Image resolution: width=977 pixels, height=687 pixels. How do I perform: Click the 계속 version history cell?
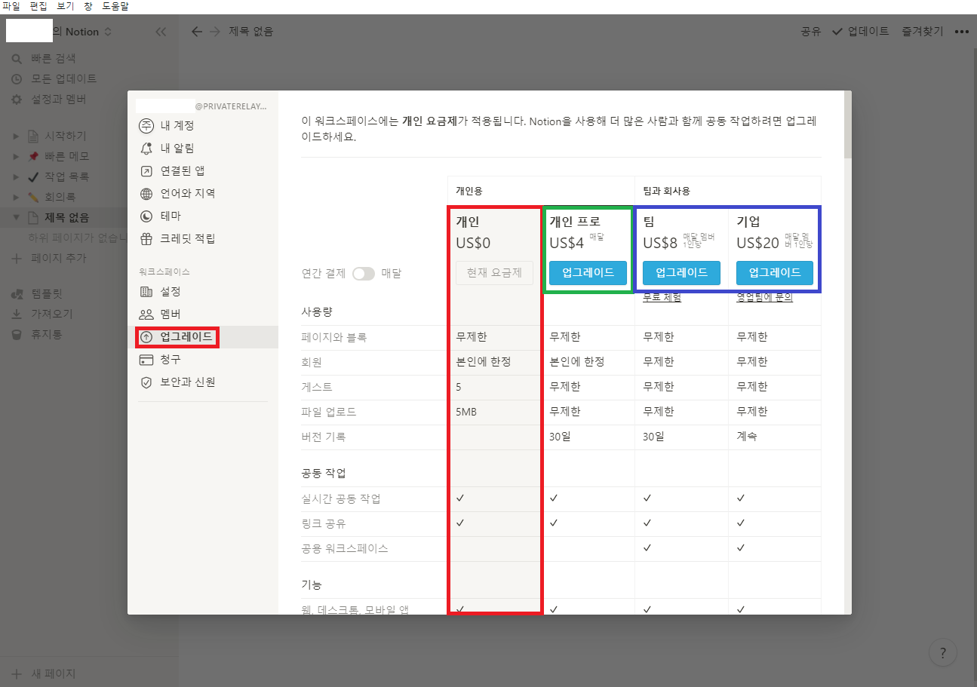coord(746,437)
